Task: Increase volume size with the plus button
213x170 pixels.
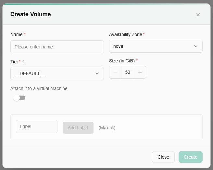Action: (x=140, y=72)
